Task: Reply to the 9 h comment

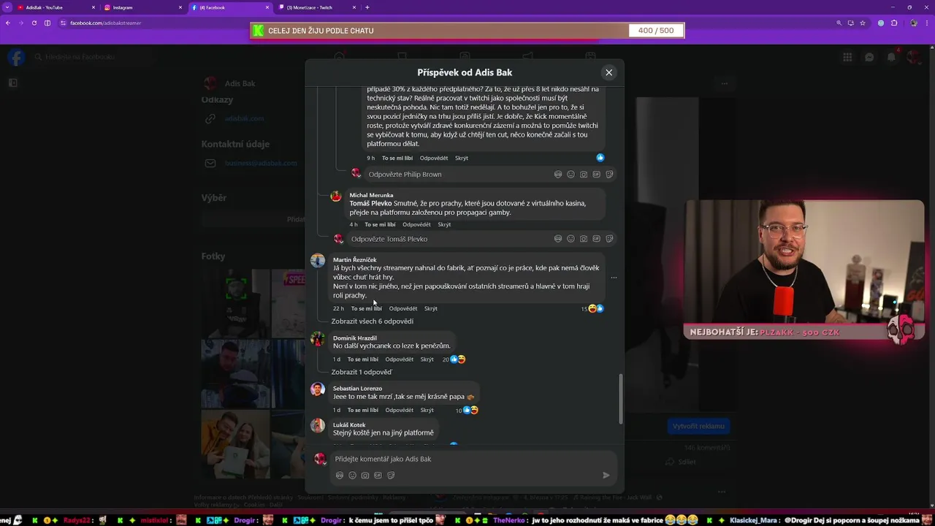Action: tap(434, 158)
